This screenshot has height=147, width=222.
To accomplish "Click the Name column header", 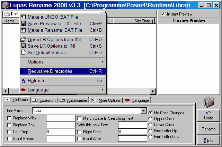I will [x=11, y=21].
